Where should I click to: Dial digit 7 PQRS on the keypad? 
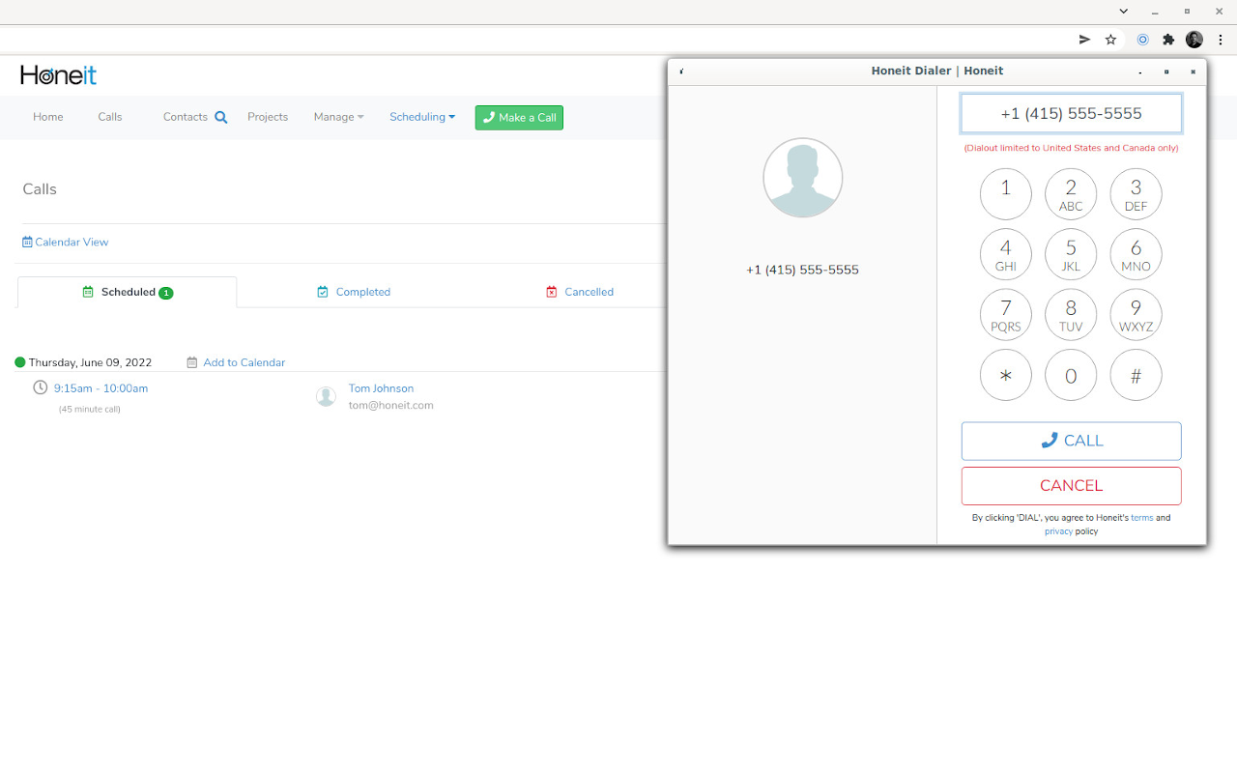click(x=1006, y=315)
